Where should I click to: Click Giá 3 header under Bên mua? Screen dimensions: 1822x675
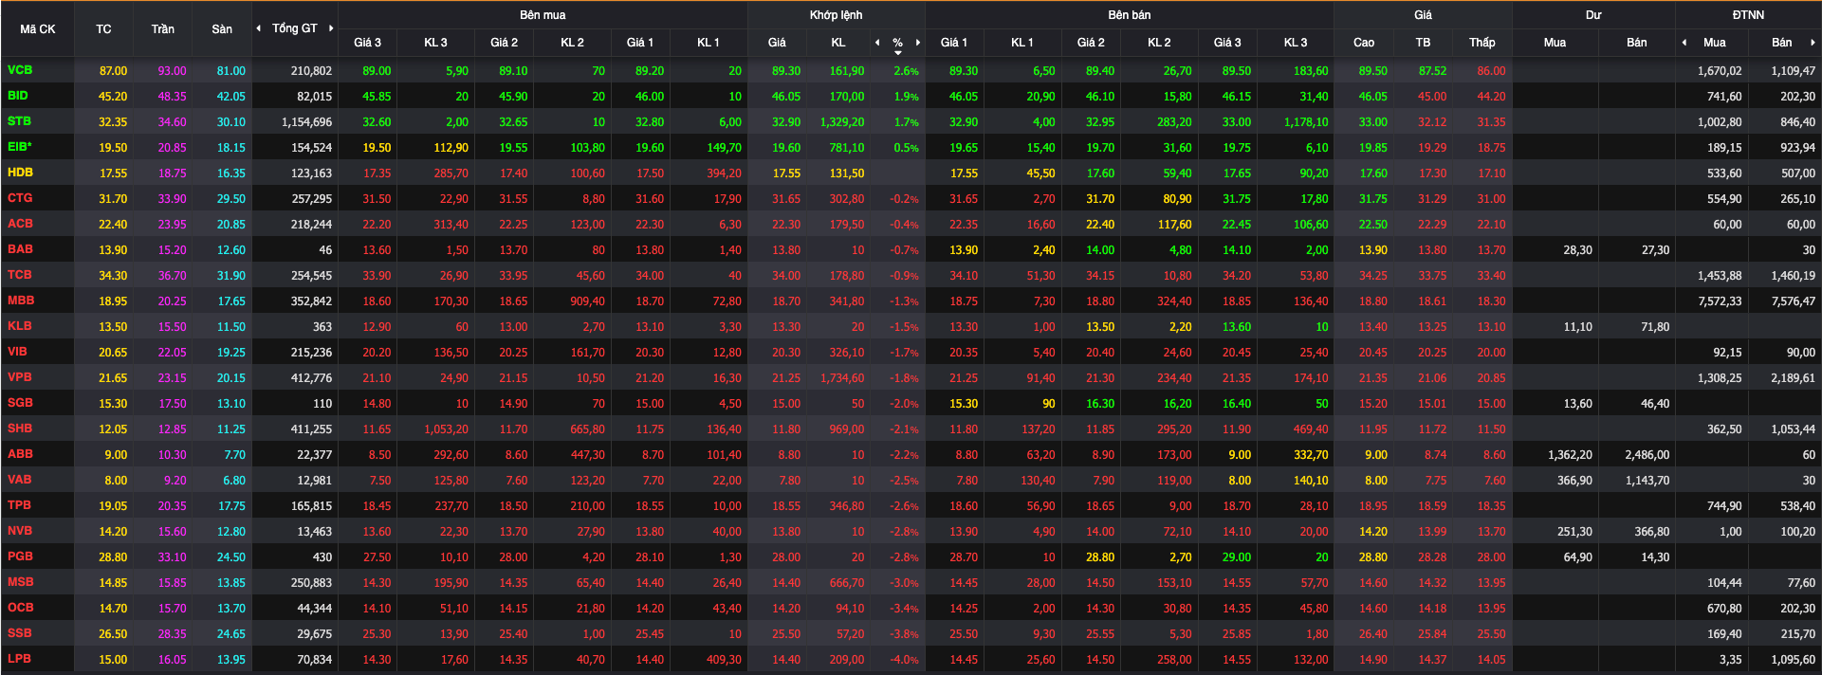click(368, 43)
